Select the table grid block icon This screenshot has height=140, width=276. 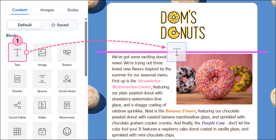(x=17, y=131)
